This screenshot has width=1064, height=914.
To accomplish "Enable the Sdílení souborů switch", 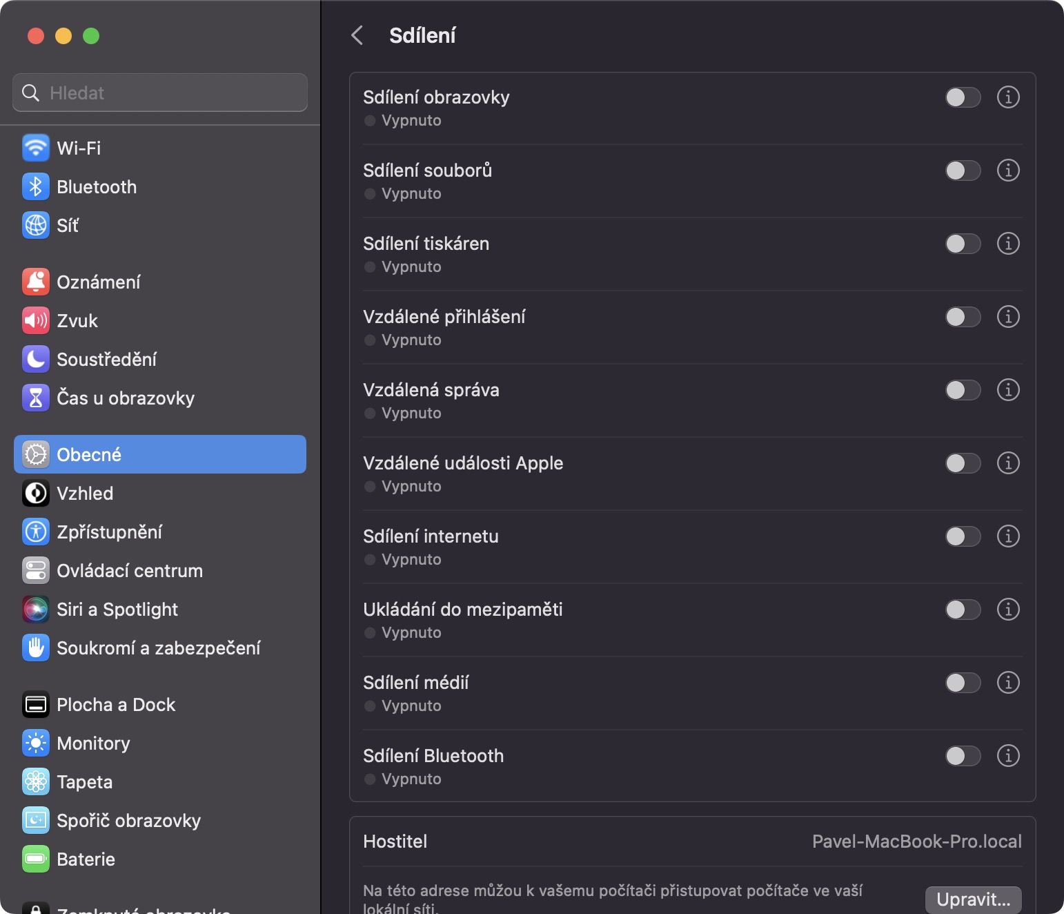I will 963,171.
